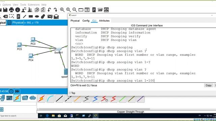Click the Fast Forward Time button

tap(17, 91)
